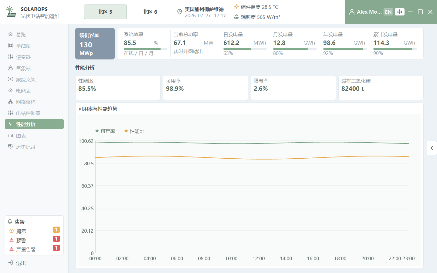This screenshot has height=273, width=437.
Task: Select the 北区 5 tab
Action: (105, 12)
